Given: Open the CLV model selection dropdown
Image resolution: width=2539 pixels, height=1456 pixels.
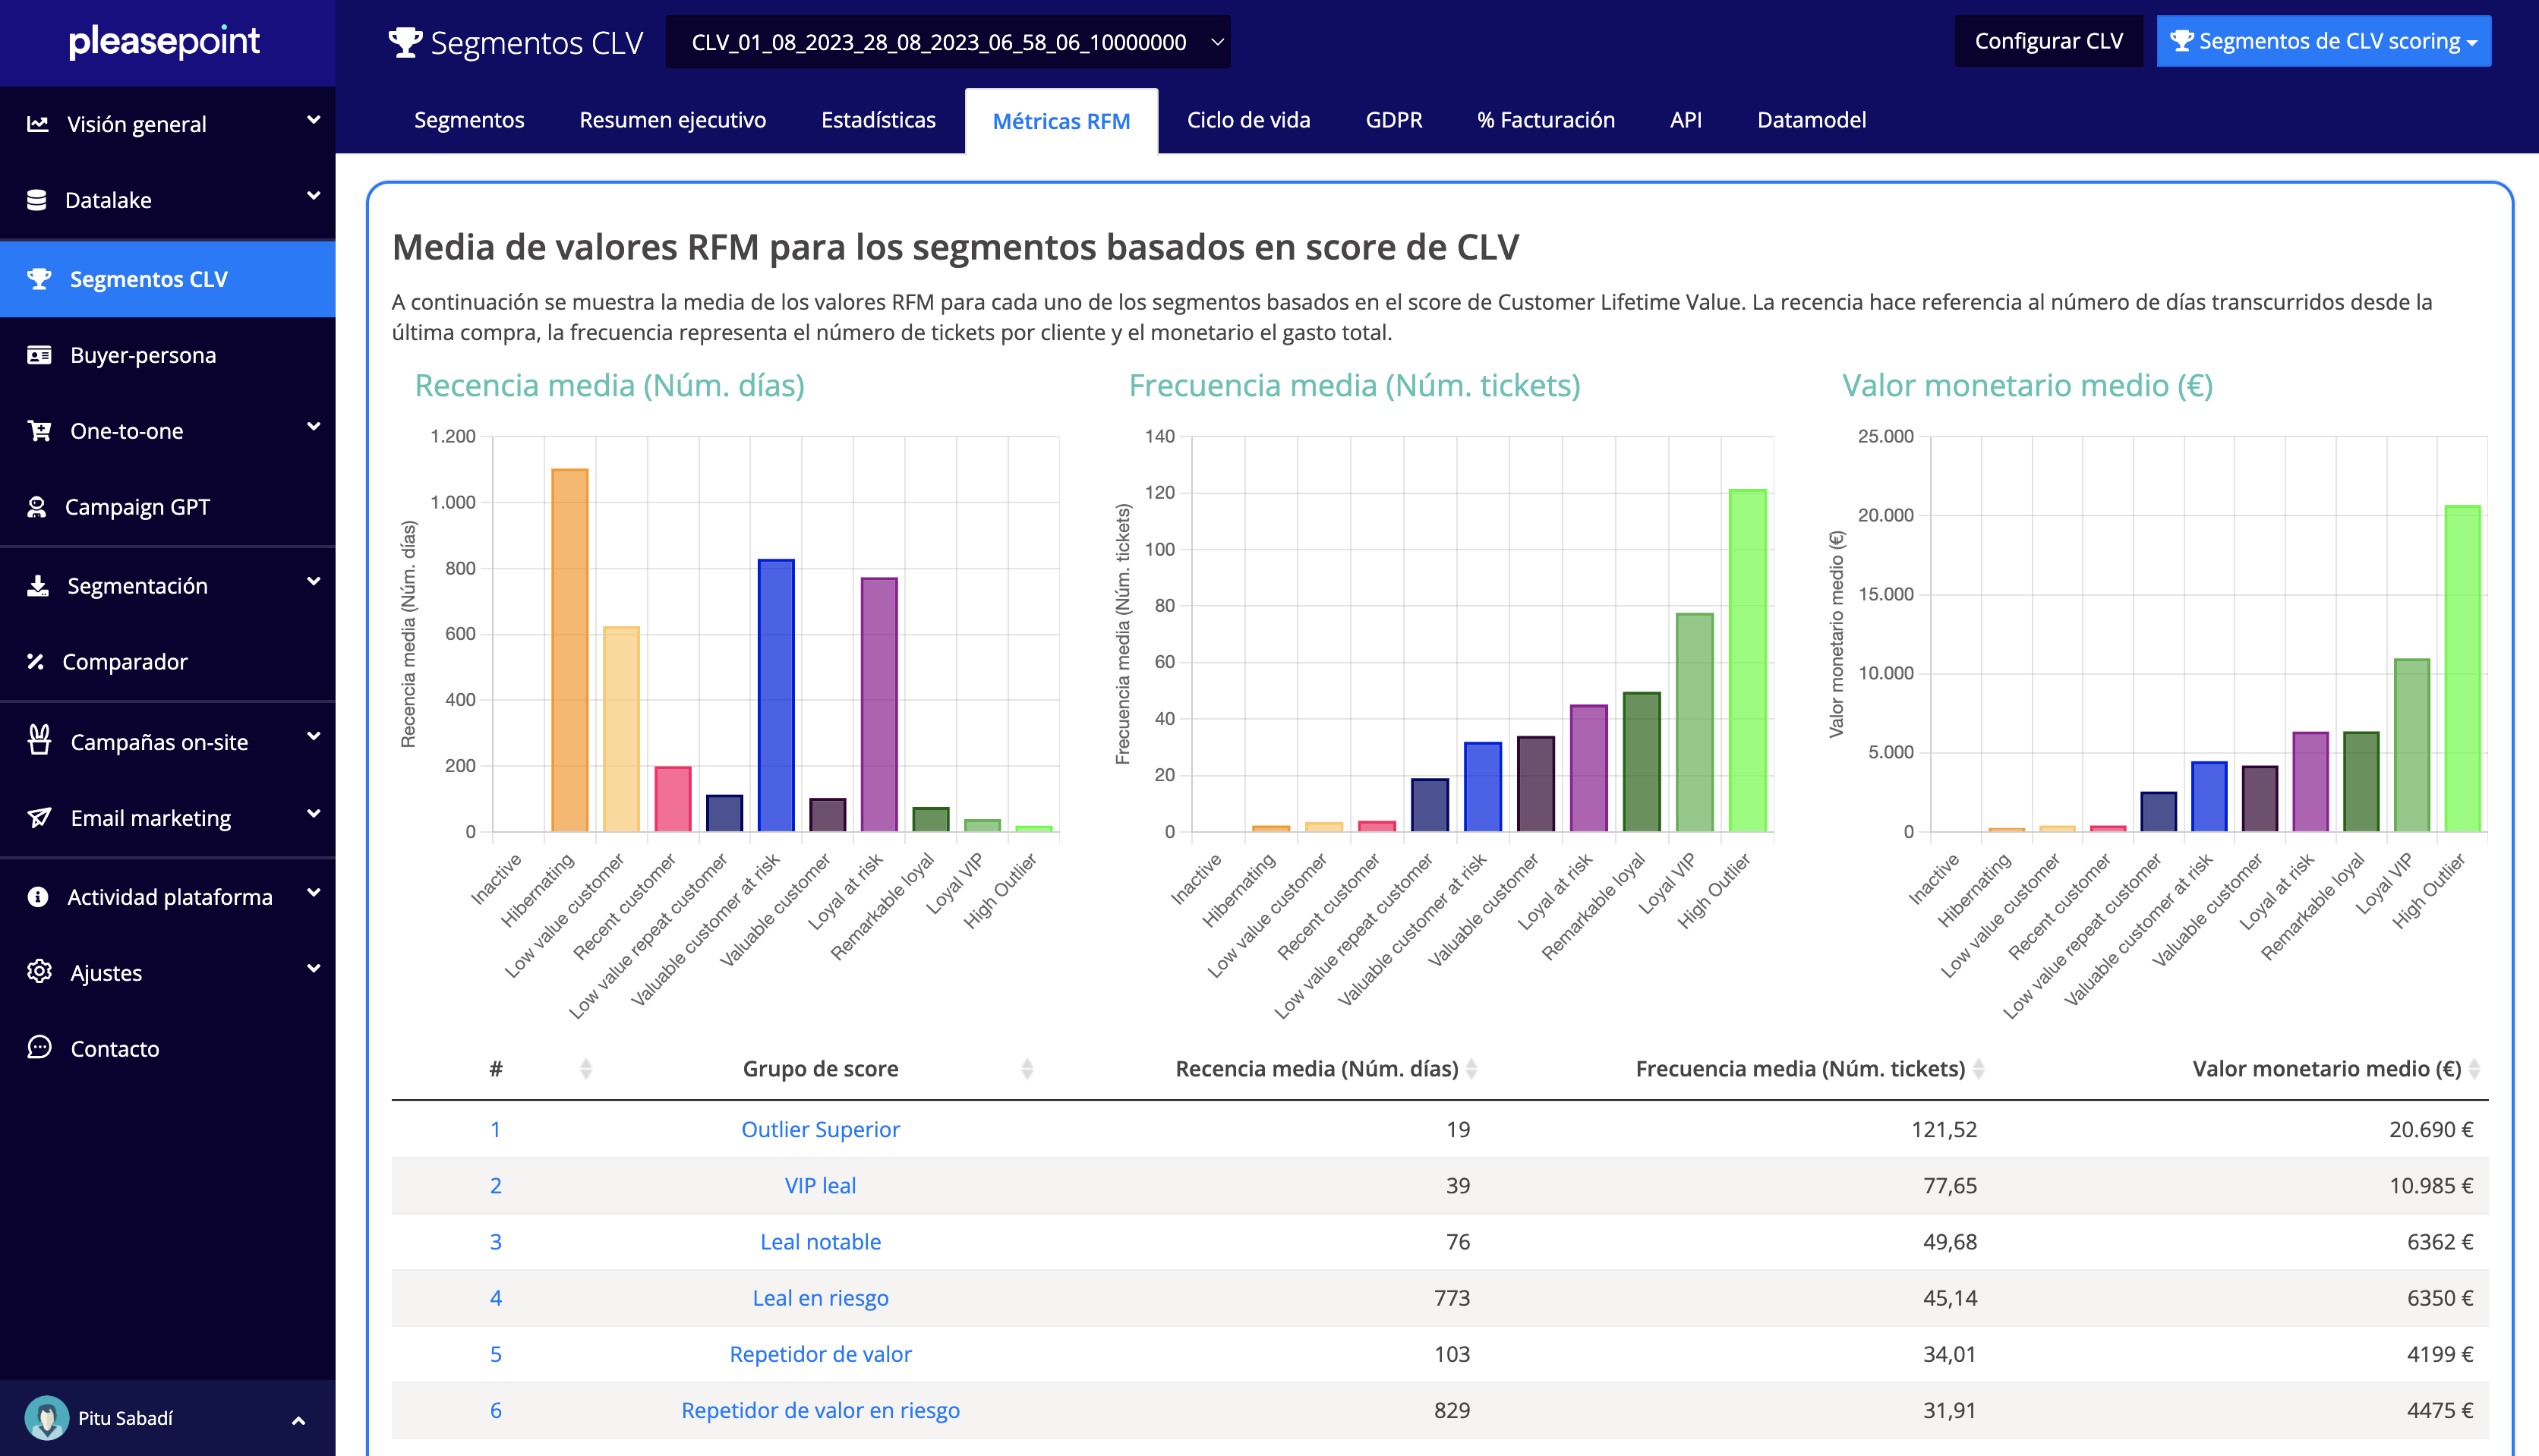Looking at the screenshot, I should coord(947,42).
